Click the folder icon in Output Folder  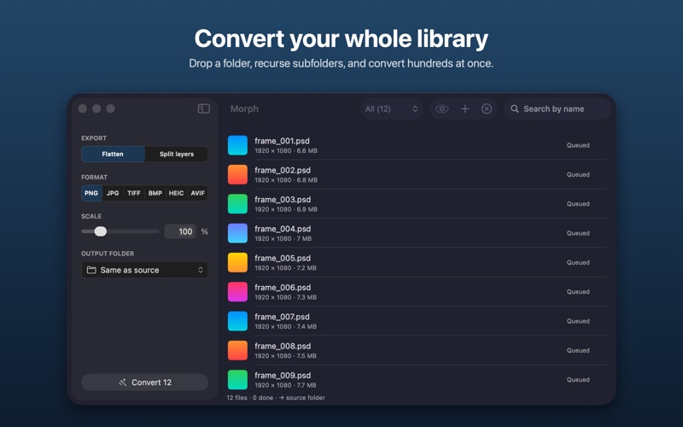pyautogui.click(x=91, y=270)
